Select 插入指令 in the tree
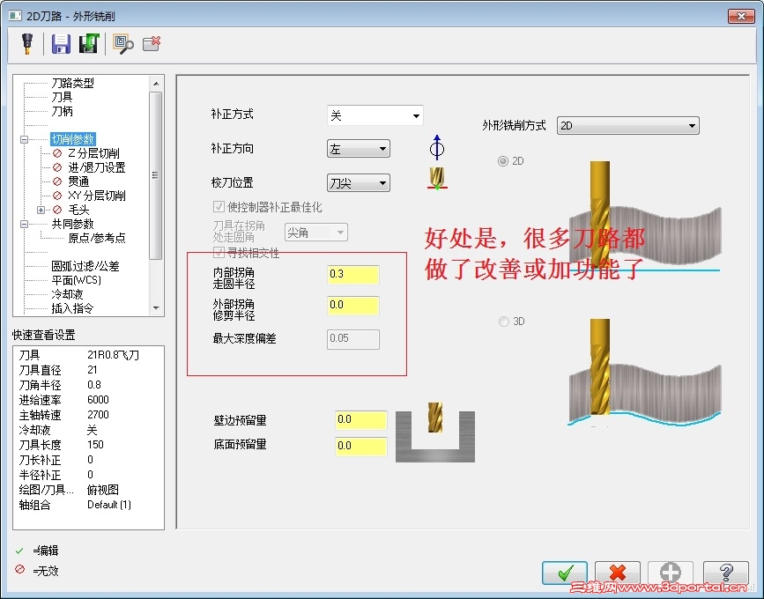The image size is (764, 599). pos(72,308)
